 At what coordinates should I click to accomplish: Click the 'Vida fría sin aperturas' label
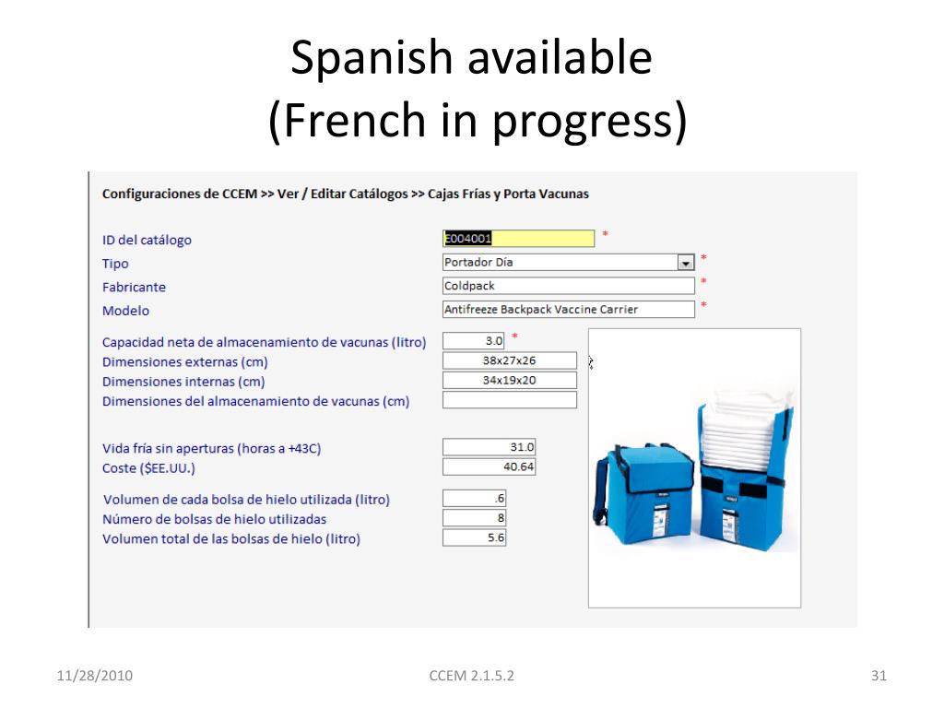click(x=211, y=449)
